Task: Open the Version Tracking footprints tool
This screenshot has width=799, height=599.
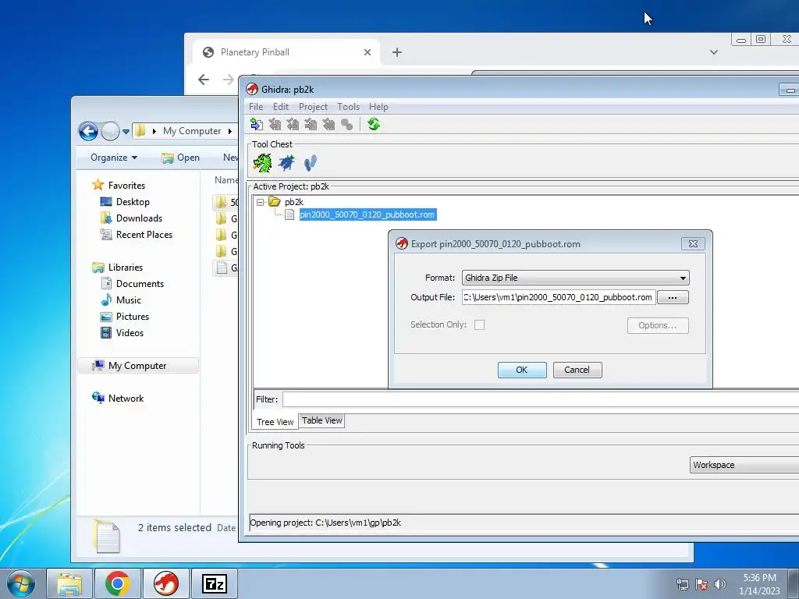Action: click(310, 163)
